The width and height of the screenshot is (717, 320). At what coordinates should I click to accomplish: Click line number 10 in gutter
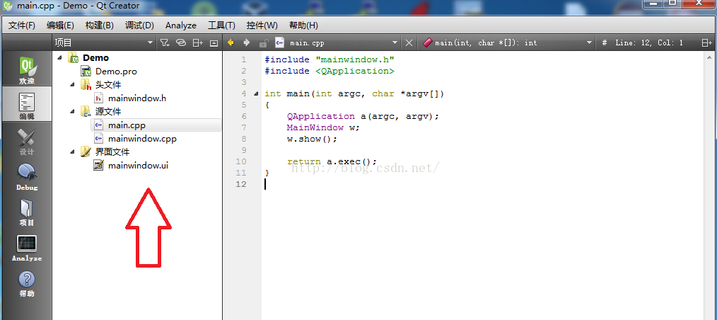tap(241, 161)
